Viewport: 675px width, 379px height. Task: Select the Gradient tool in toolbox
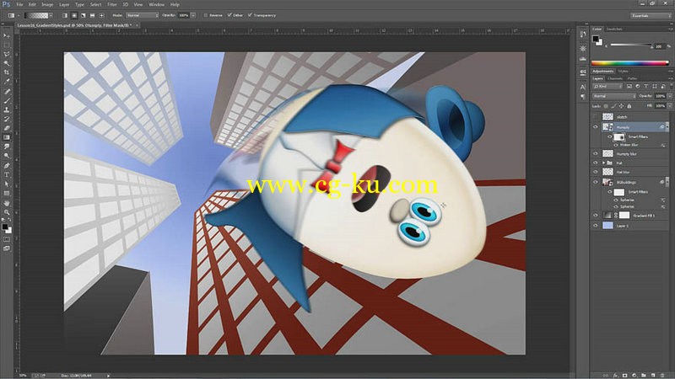(x=7, y=137)
